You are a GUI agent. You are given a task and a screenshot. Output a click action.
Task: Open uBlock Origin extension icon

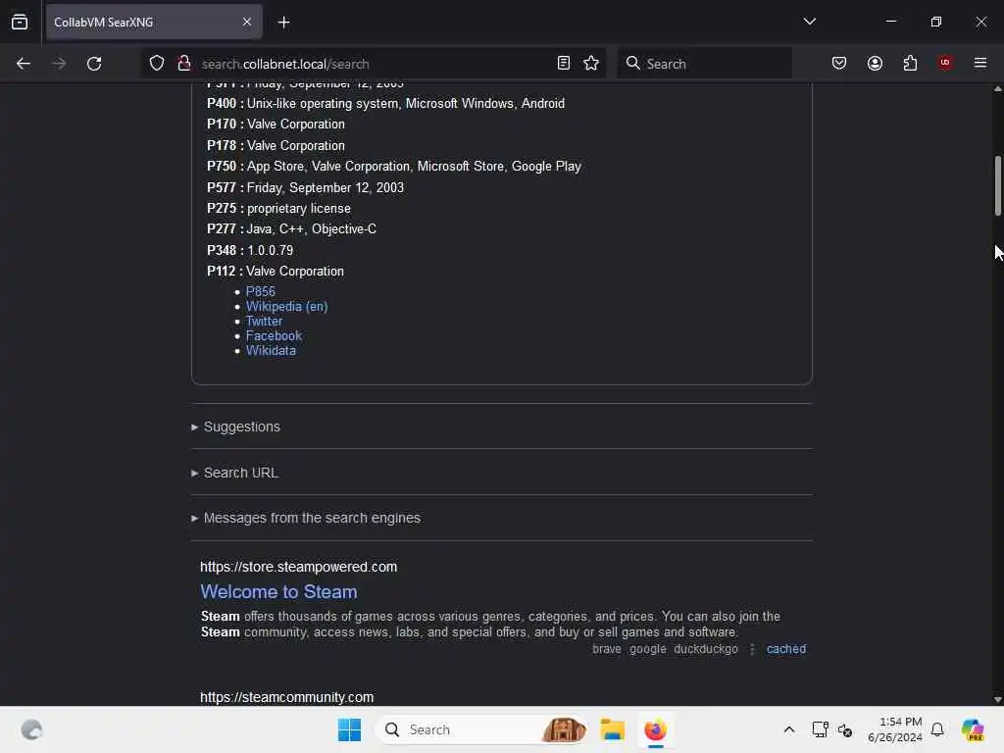click(945, 63)
